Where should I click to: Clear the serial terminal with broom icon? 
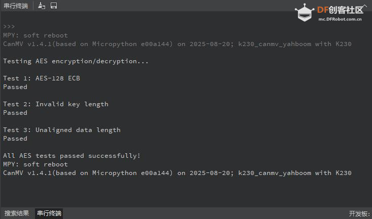pyautogui.click(x=42, y=6)
